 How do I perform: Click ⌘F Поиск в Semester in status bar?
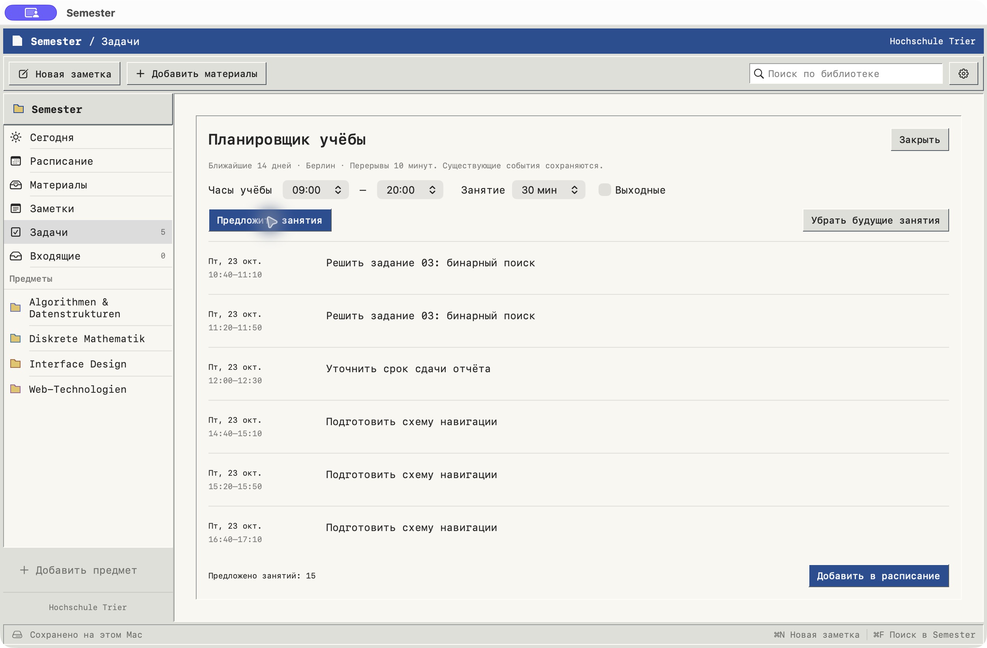click(x=924, y=635)
